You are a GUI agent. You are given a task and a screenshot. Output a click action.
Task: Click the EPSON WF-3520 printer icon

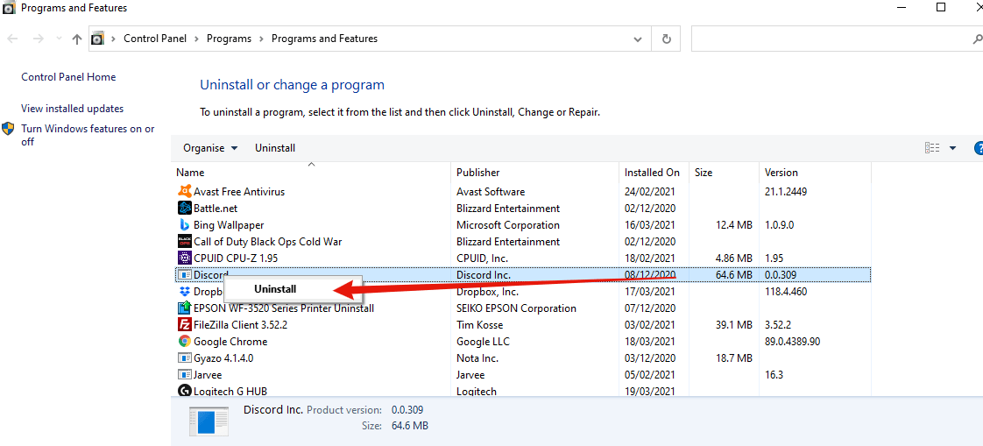pos(184,308)
